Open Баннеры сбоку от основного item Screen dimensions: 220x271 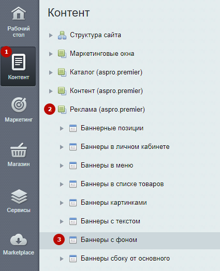pos(125,259)
